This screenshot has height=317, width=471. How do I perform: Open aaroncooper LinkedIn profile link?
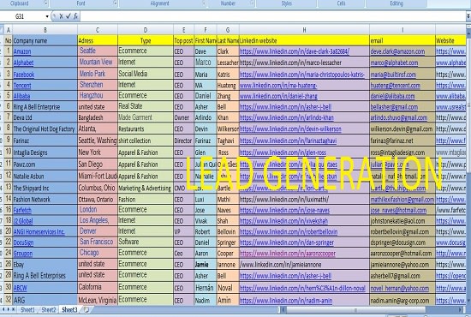pos(288,254)
